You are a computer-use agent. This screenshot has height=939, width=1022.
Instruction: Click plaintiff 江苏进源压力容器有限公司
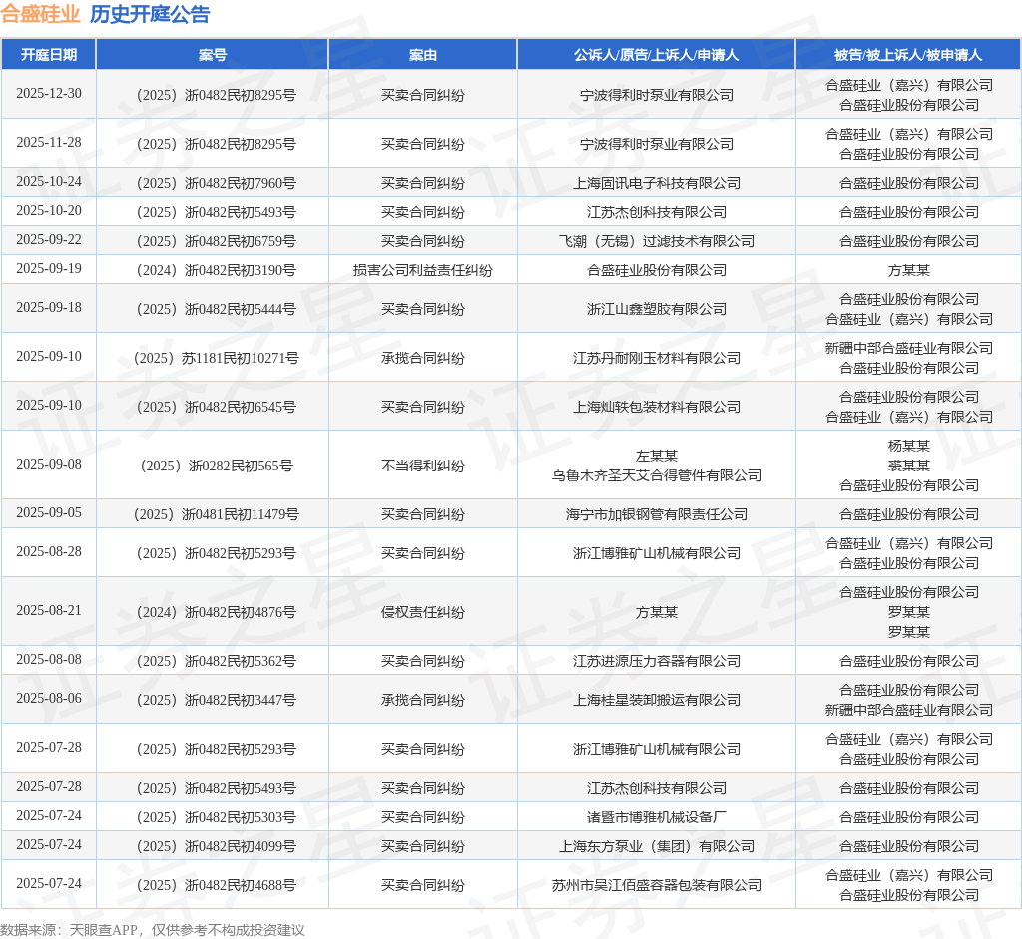[657, 661]
